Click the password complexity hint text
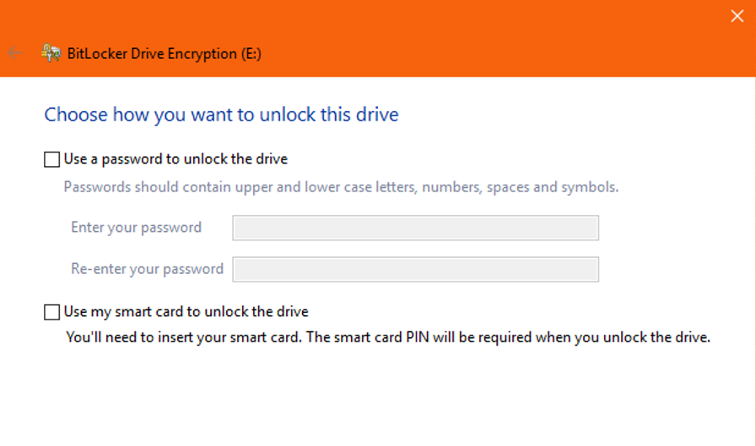756x446 pixels. tap(341, 187)
